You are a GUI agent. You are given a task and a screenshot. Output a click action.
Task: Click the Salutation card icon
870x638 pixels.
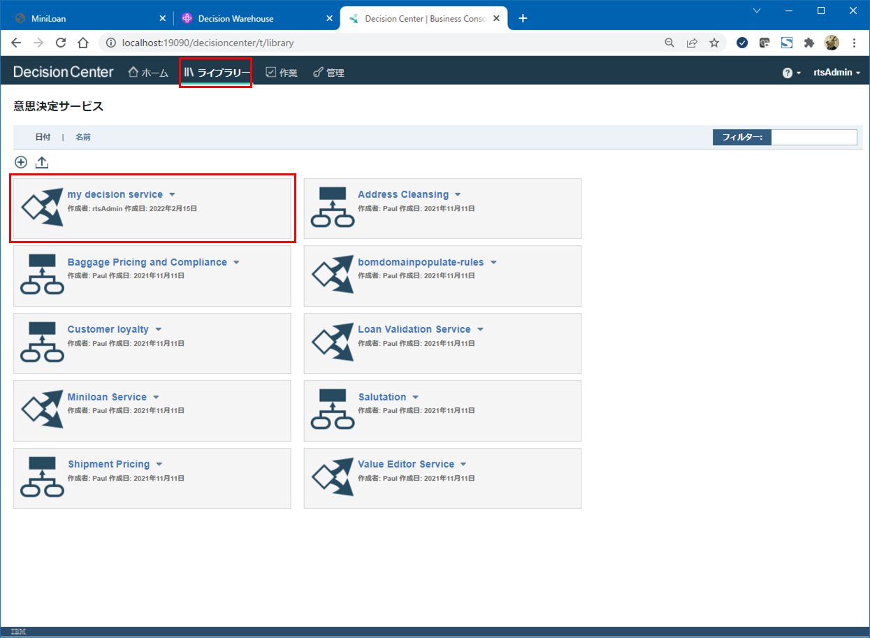[x=333, y=409]
